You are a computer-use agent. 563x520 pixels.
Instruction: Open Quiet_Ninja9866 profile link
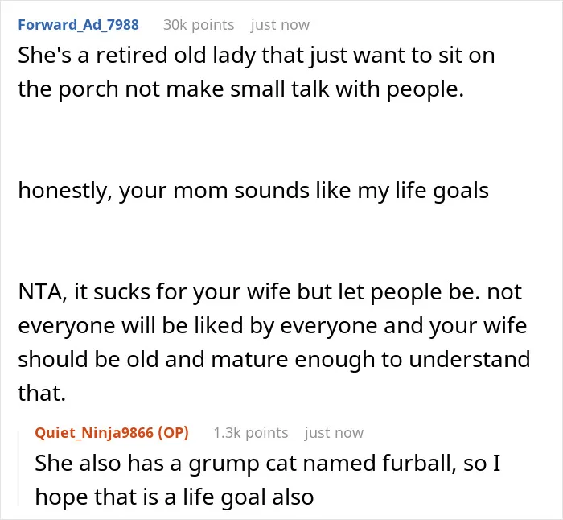(94, 433)
